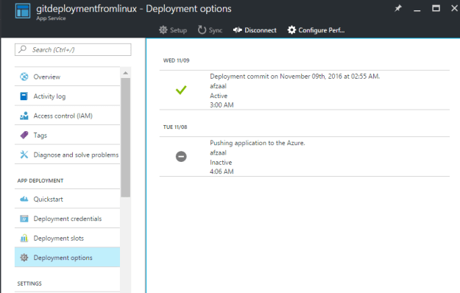This screenshot has width=460, height=293.
Task: Click the Overview globe icon
Action: click(x=24, y=77)
